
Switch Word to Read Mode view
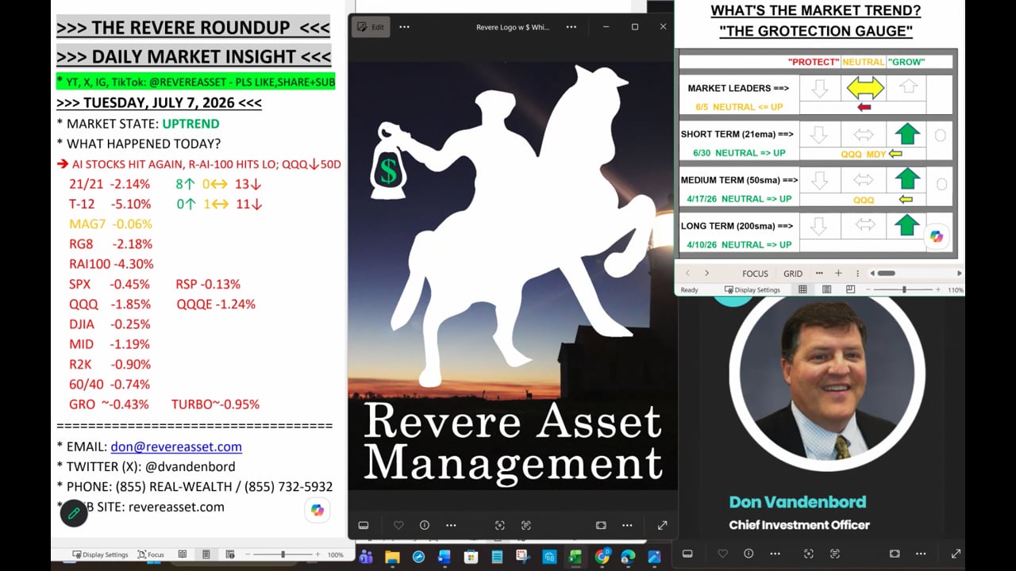click(x=183, y=554)
